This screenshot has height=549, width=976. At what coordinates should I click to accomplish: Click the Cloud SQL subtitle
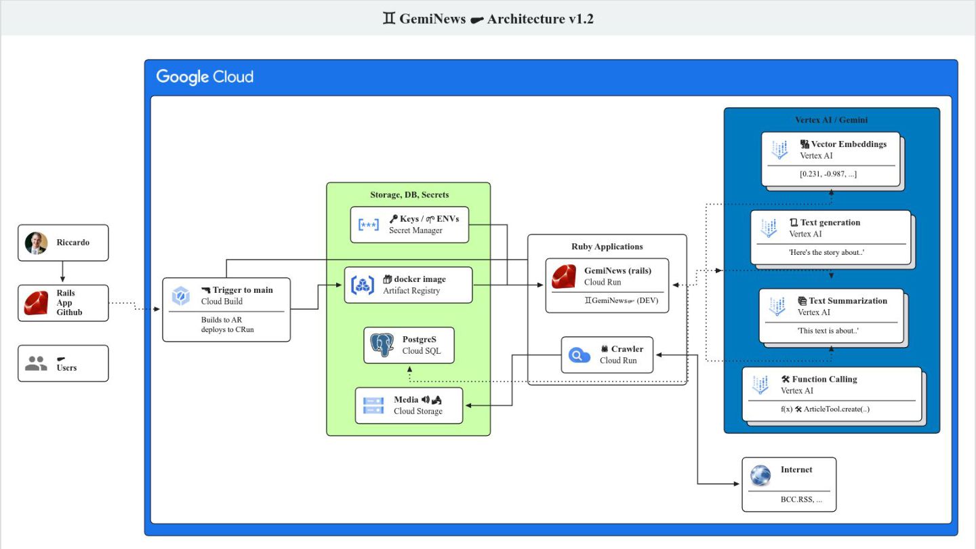click(422, 350)
